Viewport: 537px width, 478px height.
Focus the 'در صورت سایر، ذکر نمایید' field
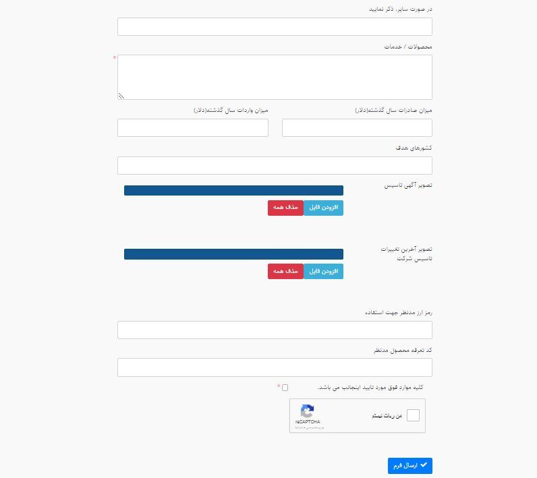point(275,26)
